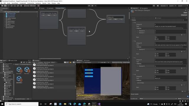Select the Hand tool in Unity toolbar
This screenshot has width=189, height=106.
coord(2,6)
